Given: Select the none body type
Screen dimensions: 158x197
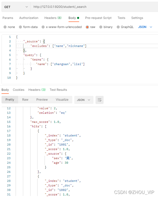Looking at the screenshot, I should tap(9, 27).
